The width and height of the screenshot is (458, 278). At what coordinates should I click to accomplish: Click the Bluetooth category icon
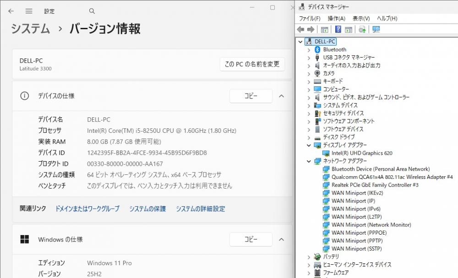(x=317, y=49)
